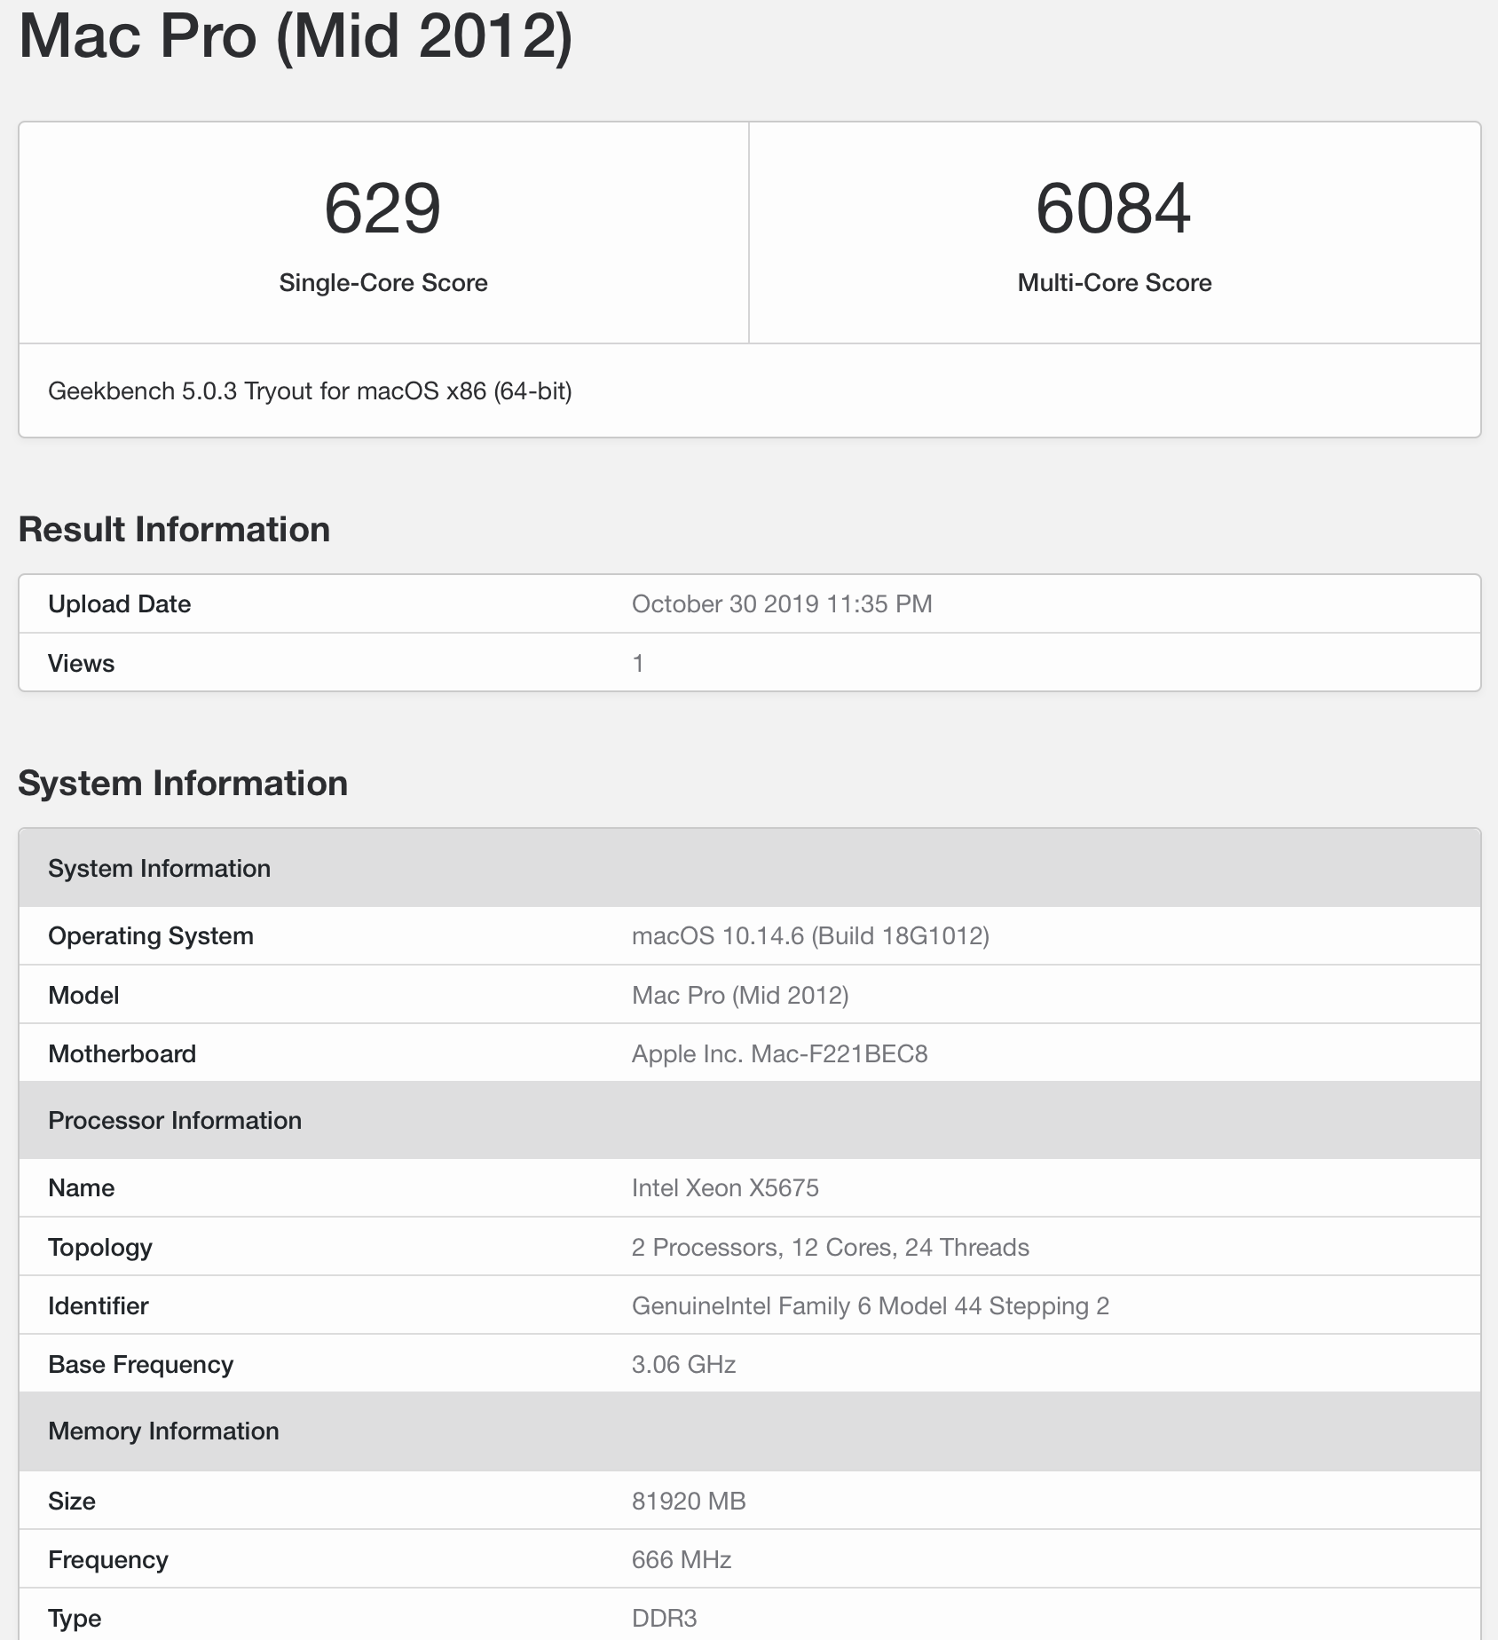Click the memory 'Type' row label

click(75, 1619)
